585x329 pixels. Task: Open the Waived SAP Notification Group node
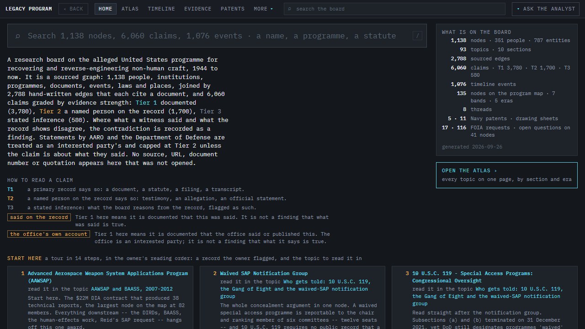[264, 273]
